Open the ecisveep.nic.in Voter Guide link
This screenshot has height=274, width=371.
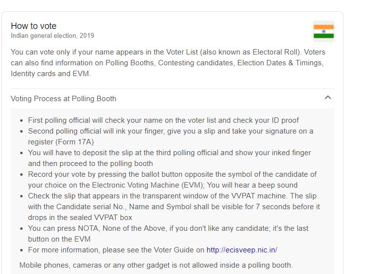click(x=242, y=249)
